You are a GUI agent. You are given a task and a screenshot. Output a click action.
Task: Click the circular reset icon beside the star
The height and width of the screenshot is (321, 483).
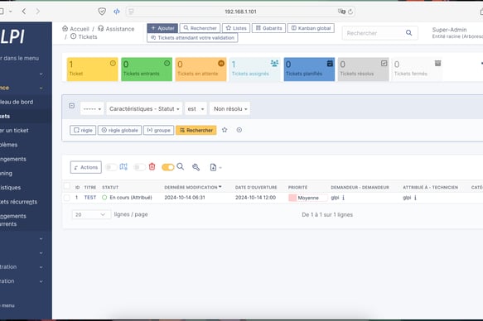click(x=239, y=130)
